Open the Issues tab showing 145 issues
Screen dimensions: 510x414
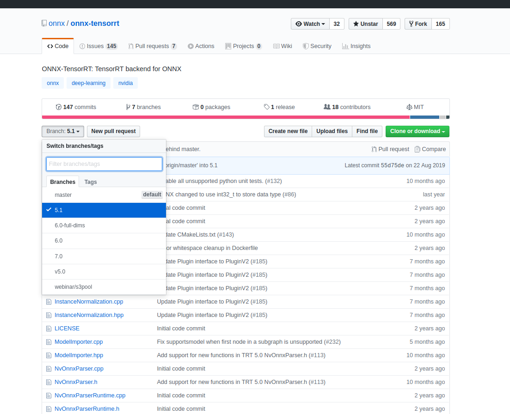pos(98,46)
